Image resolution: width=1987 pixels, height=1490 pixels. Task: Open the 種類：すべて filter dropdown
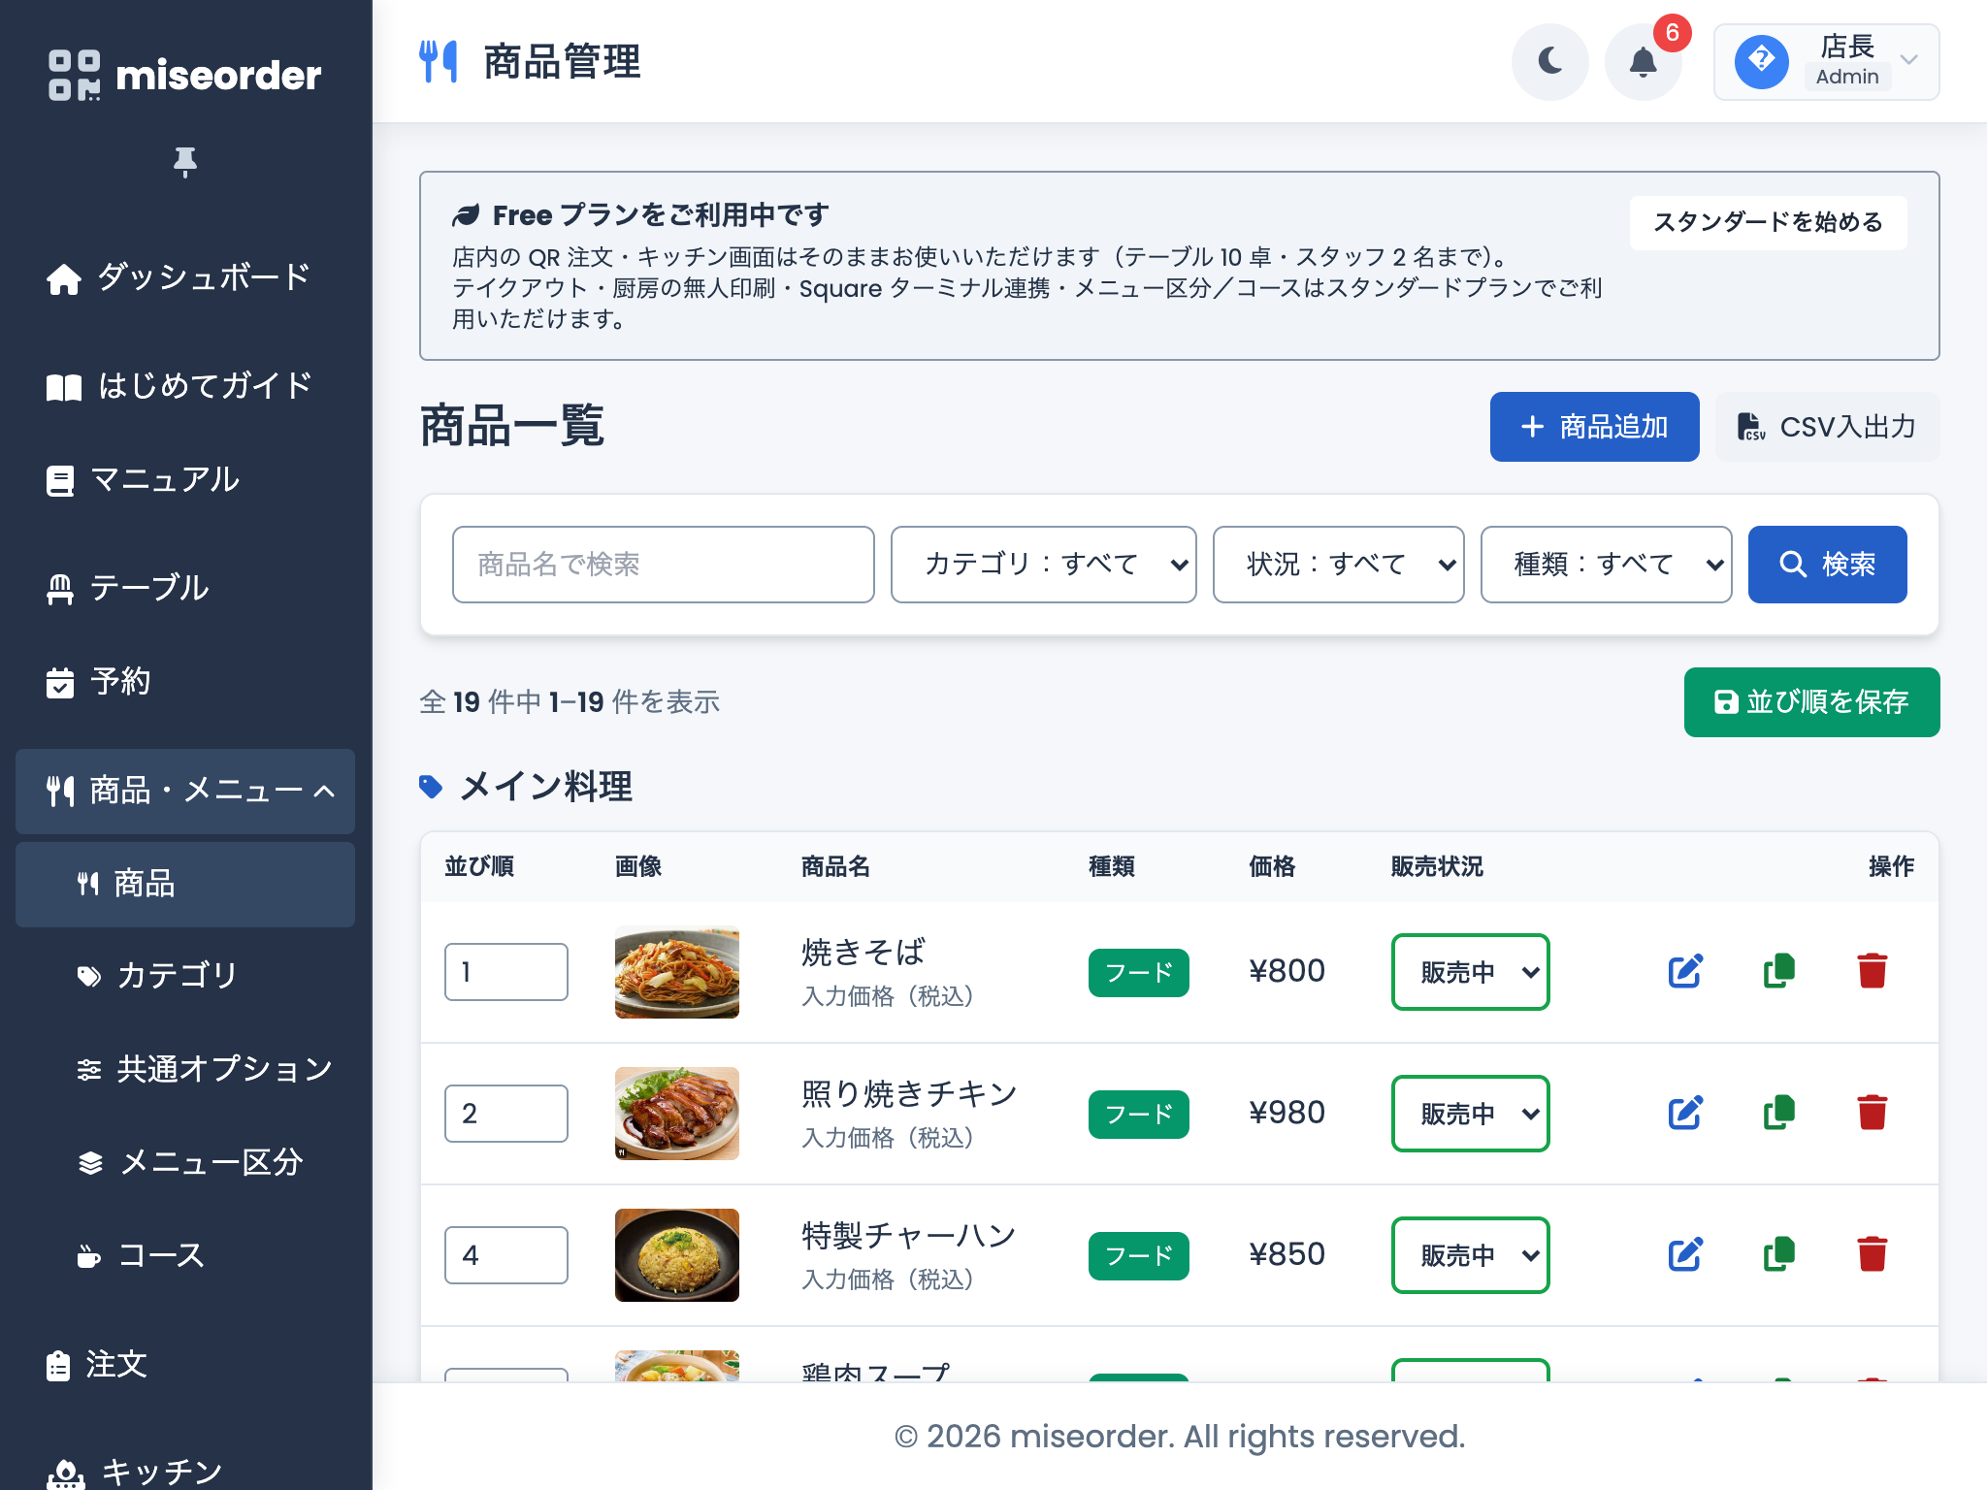(1606, 565)
